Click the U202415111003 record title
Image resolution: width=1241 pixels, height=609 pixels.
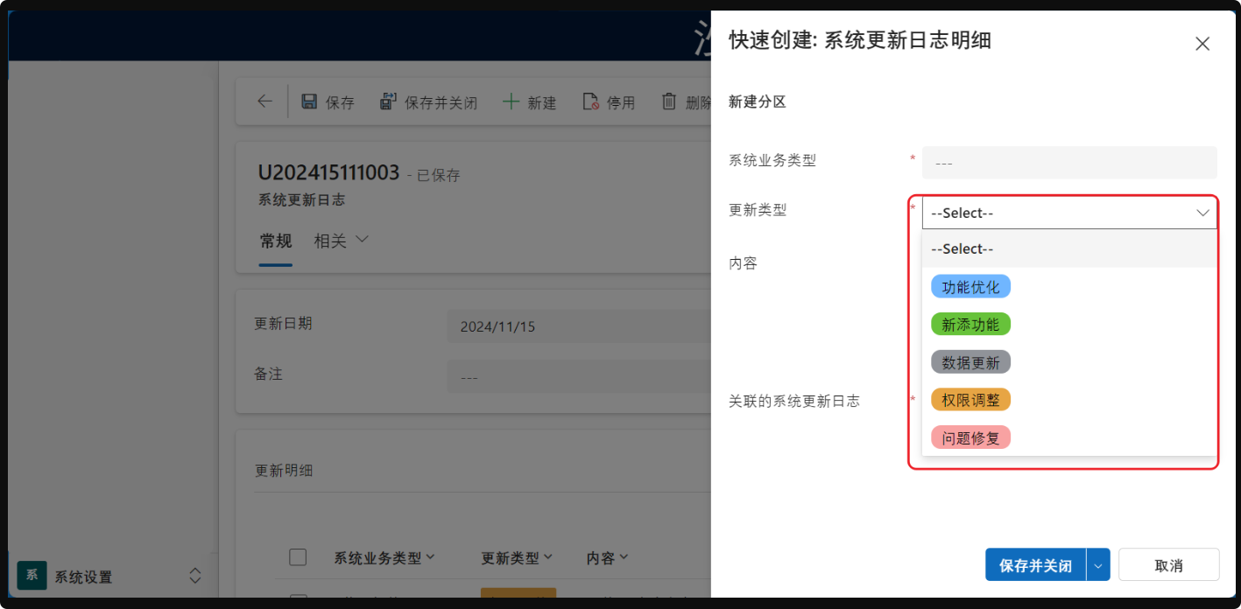click(328, 172)
